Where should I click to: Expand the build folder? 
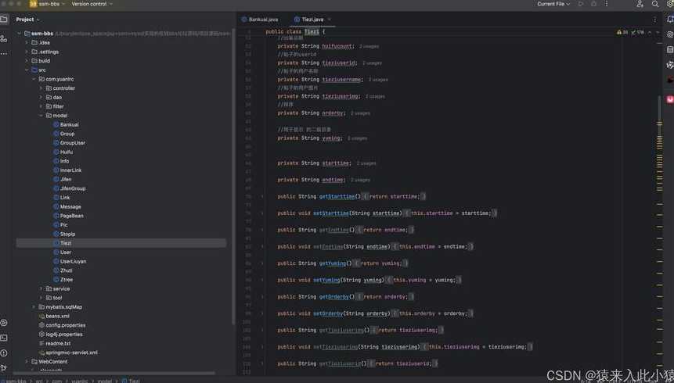click(27, 60)
